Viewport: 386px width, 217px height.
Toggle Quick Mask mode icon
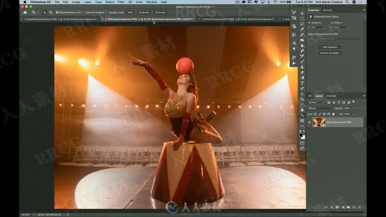[x=302, y=143]
